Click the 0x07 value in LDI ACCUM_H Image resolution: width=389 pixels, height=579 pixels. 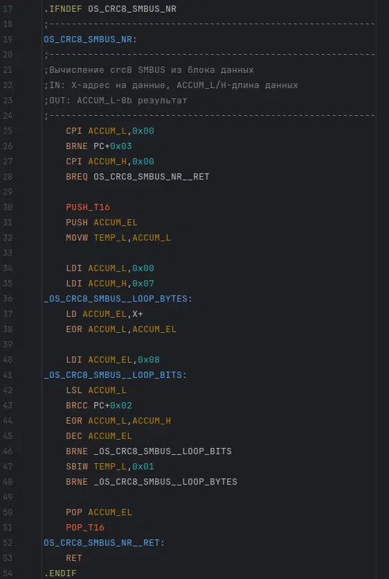click(x=143, y=284)
